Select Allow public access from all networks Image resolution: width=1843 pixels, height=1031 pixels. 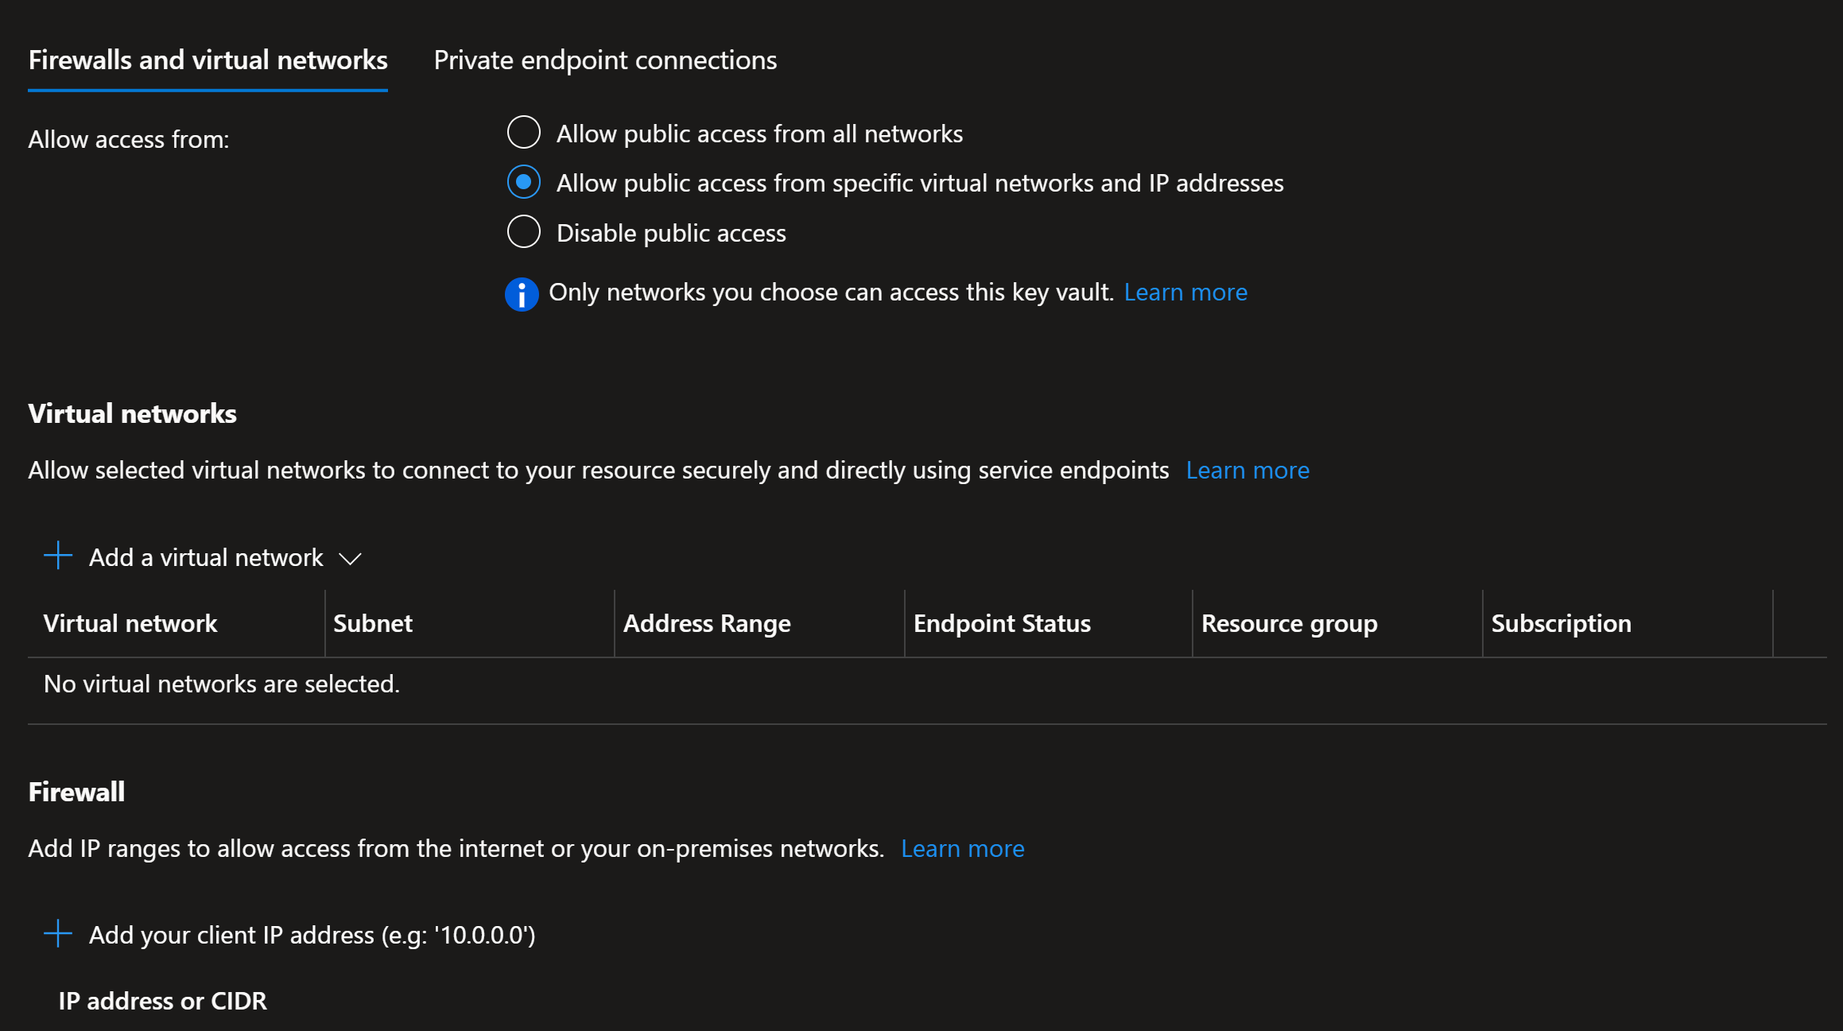click(x=524, y=133)
